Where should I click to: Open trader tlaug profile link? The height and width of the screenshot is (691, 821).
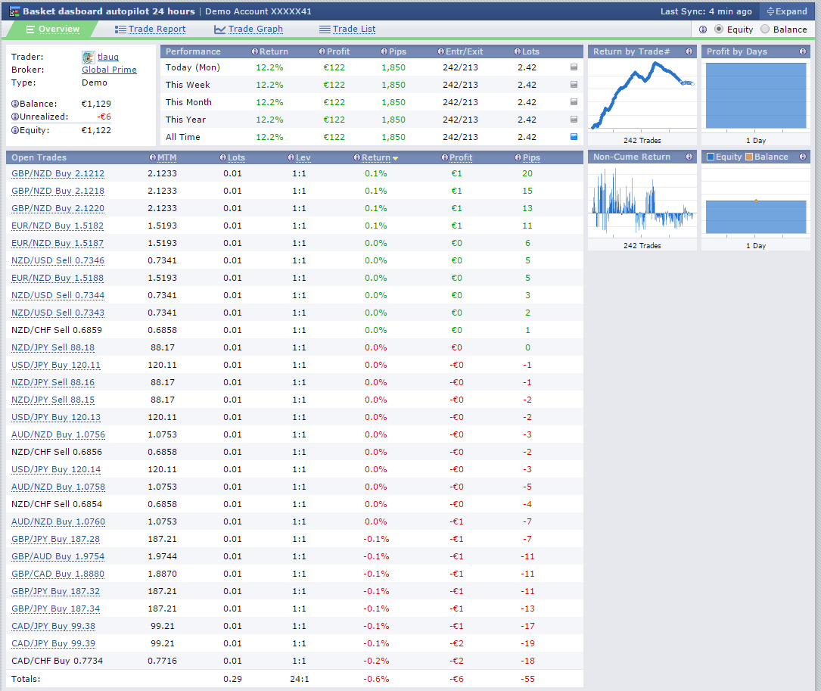click(108, 57)
